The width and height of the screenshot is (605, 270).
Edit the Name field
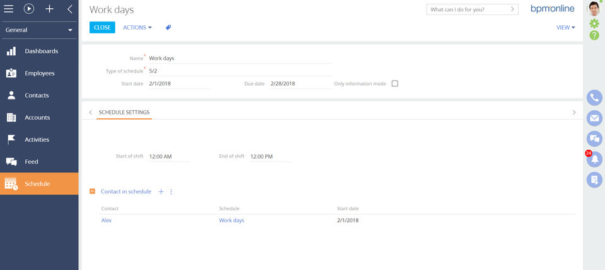coord(240,59)
